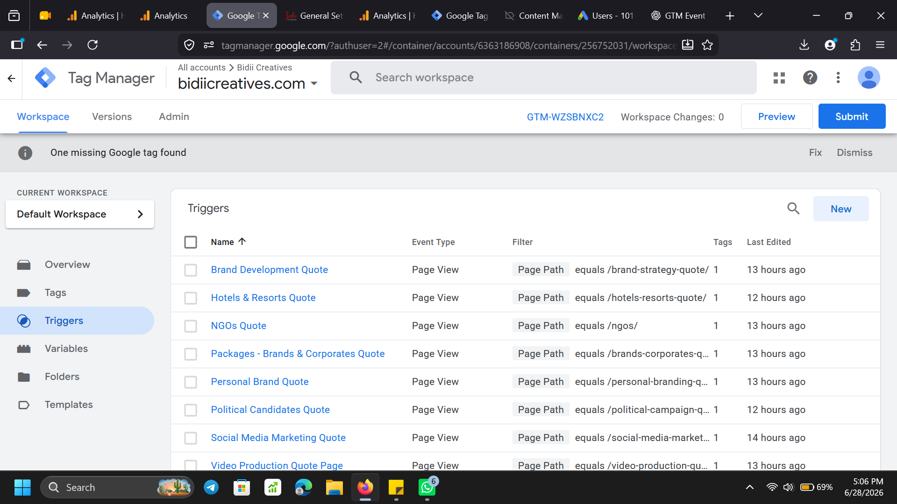
Task: Click the Event Type column header
Action: point(433,242)
